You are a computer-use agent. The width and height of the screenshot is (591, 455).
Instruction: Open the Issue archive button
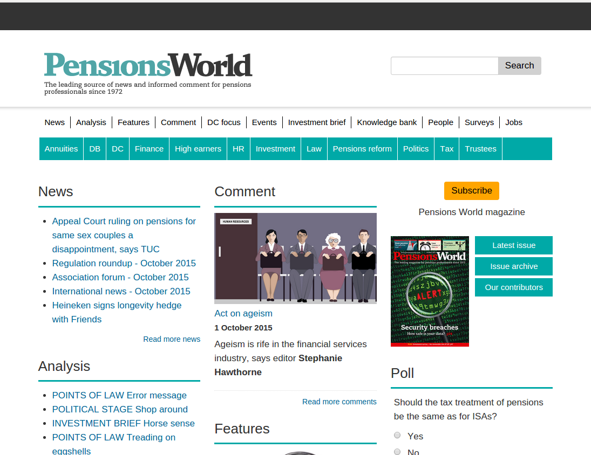(514, 266)
